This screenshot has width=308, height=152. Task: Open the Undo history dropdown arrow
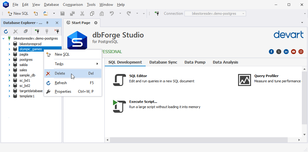pos(120,14)
